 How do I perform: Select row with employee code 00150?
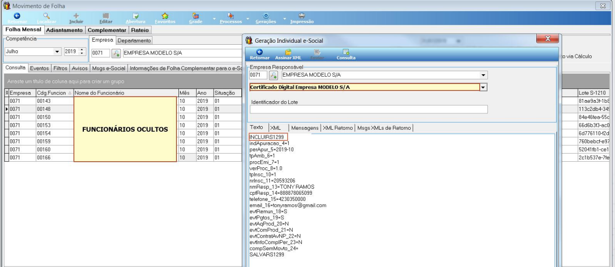54,116
